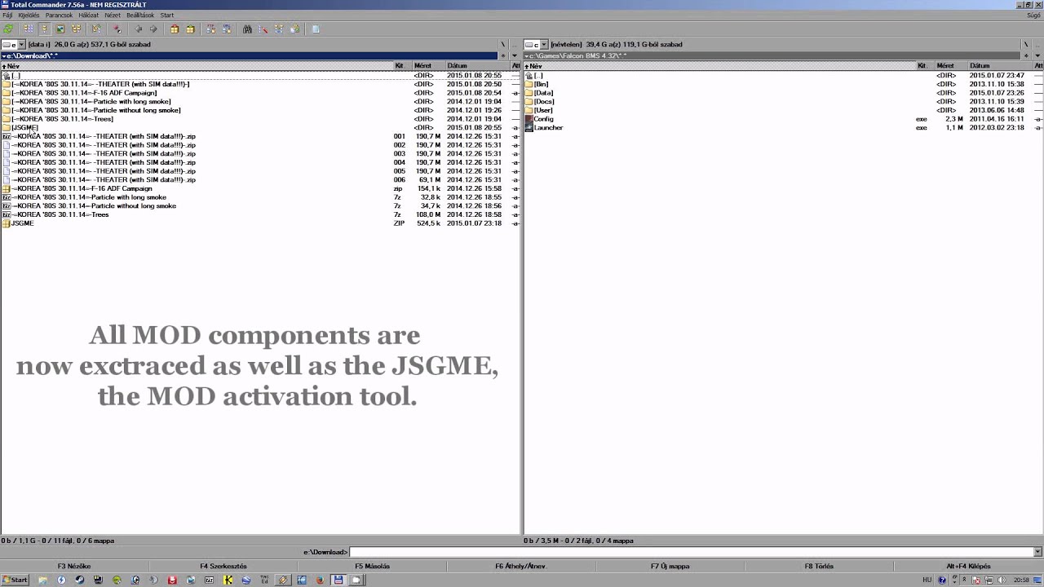Click the right panel root directory backslash button

point(1026,44)
